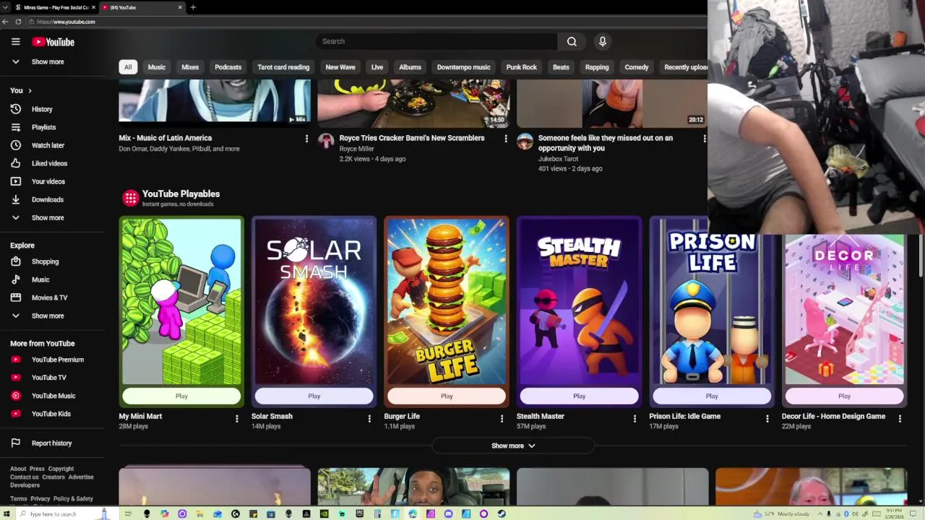Open browser tab list dropdown
Viewport: 925px width, 520px height.
(x=5, y=7)
